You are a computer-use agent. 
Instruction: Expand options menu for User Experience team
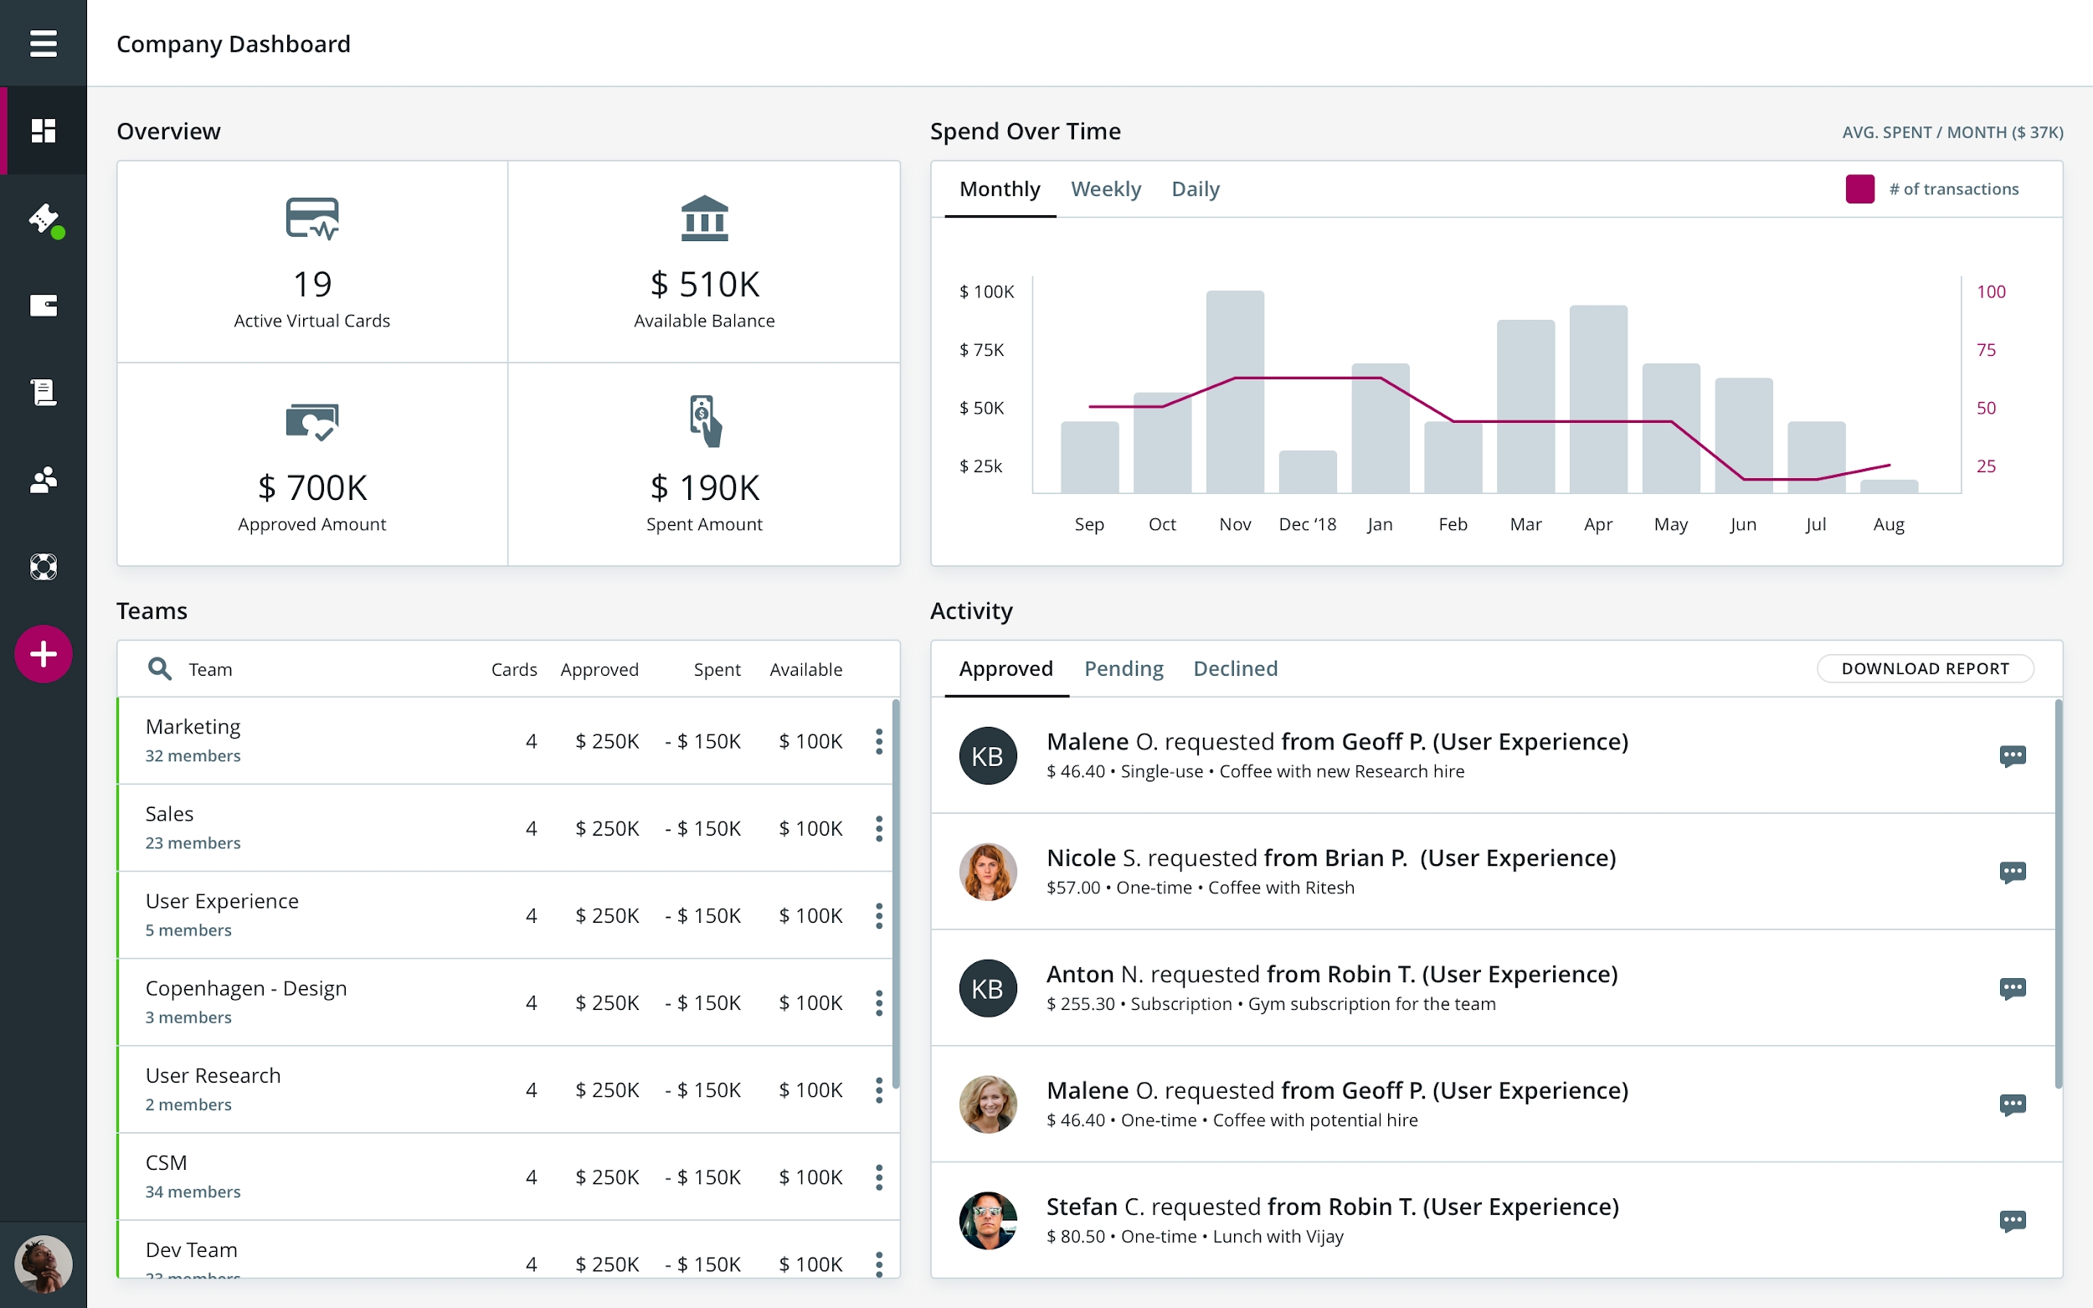tap(879, 916)
